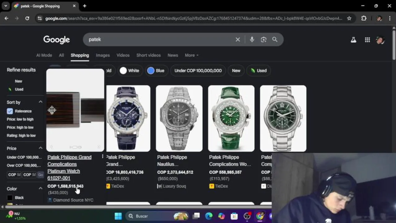Open Patek Philippe Grand Complications Platinum Watch link
The image size is (396, 223).
[69, 168]
